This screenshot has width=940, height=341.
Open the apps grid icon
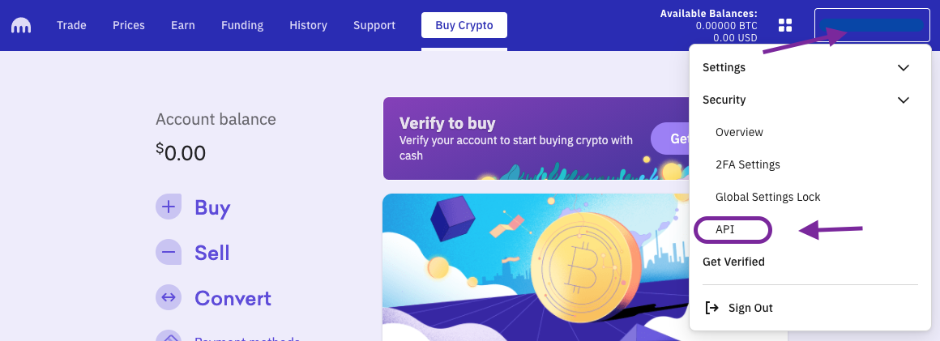coord(784,25)
